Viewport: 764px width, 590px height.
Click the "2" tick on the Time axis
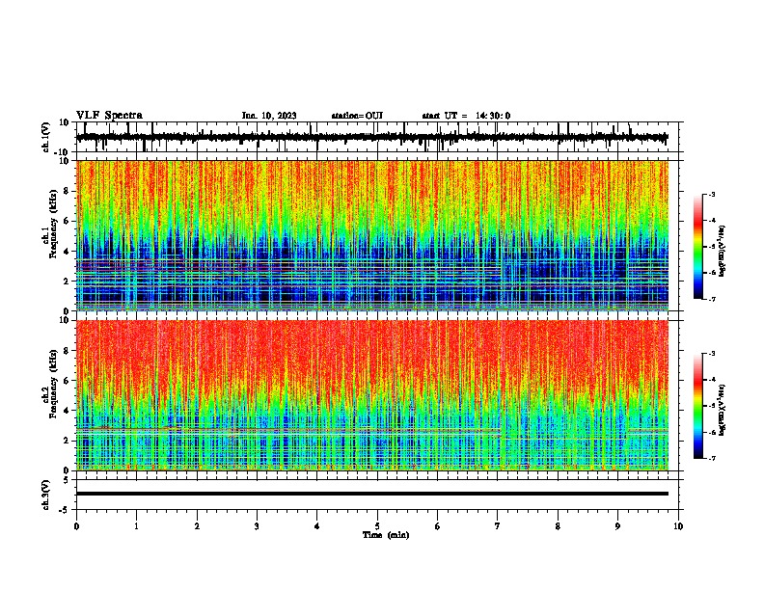pyautogui.click(x=197, y=526)
